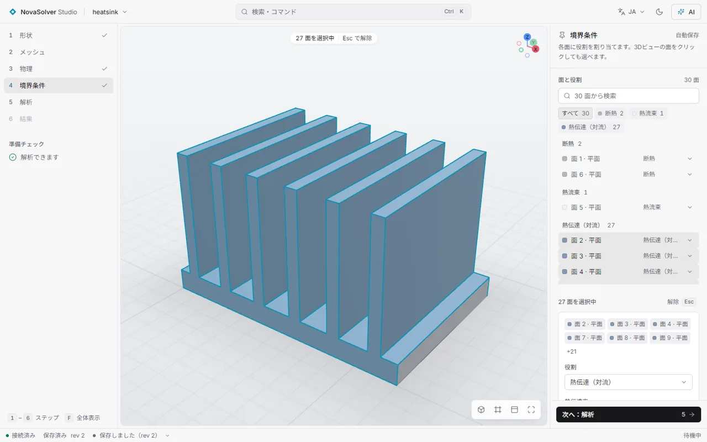Click the 面 7 · 平面 selection chip

click(585, 338)
